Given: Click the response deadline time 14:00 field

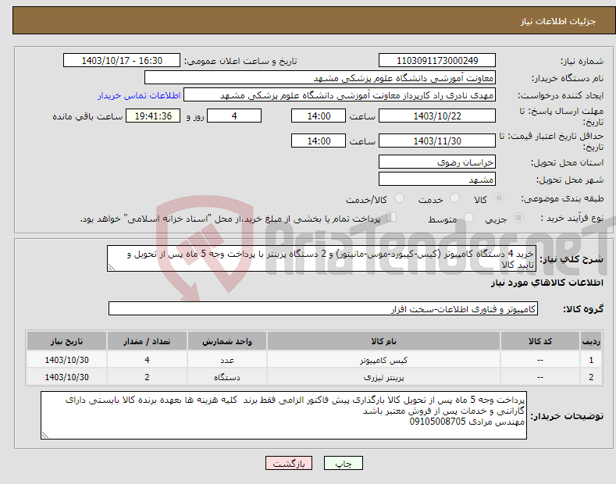Looking at the screenshot, I should click(x=319, y=116).
